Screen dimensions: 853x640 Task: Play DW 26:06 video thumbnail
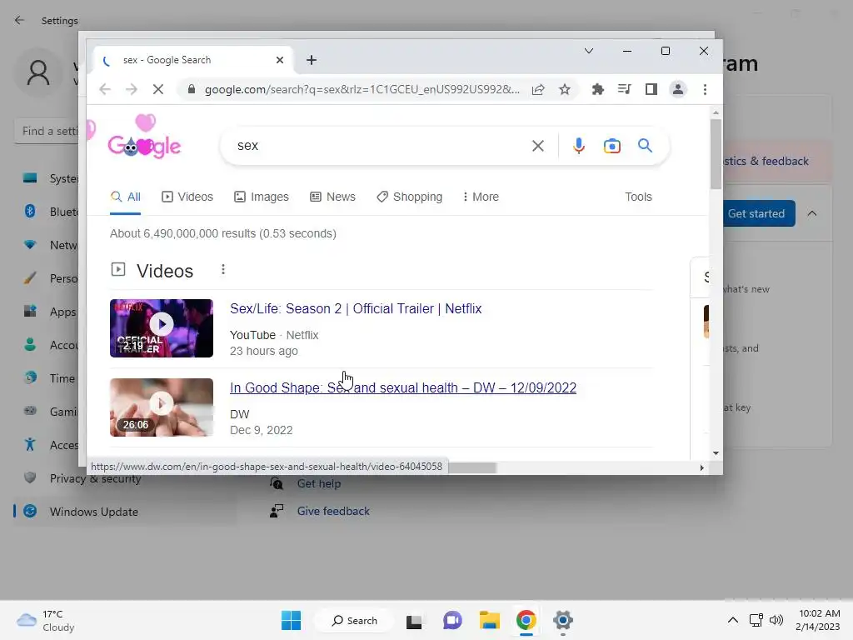coord(162,407)
